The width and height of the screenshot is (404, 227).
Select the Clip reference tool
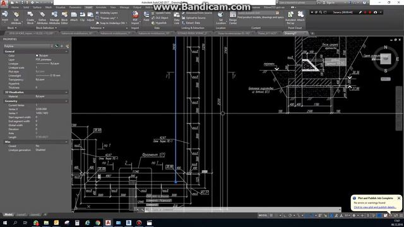pyautogui.click(x=83, y=16)
